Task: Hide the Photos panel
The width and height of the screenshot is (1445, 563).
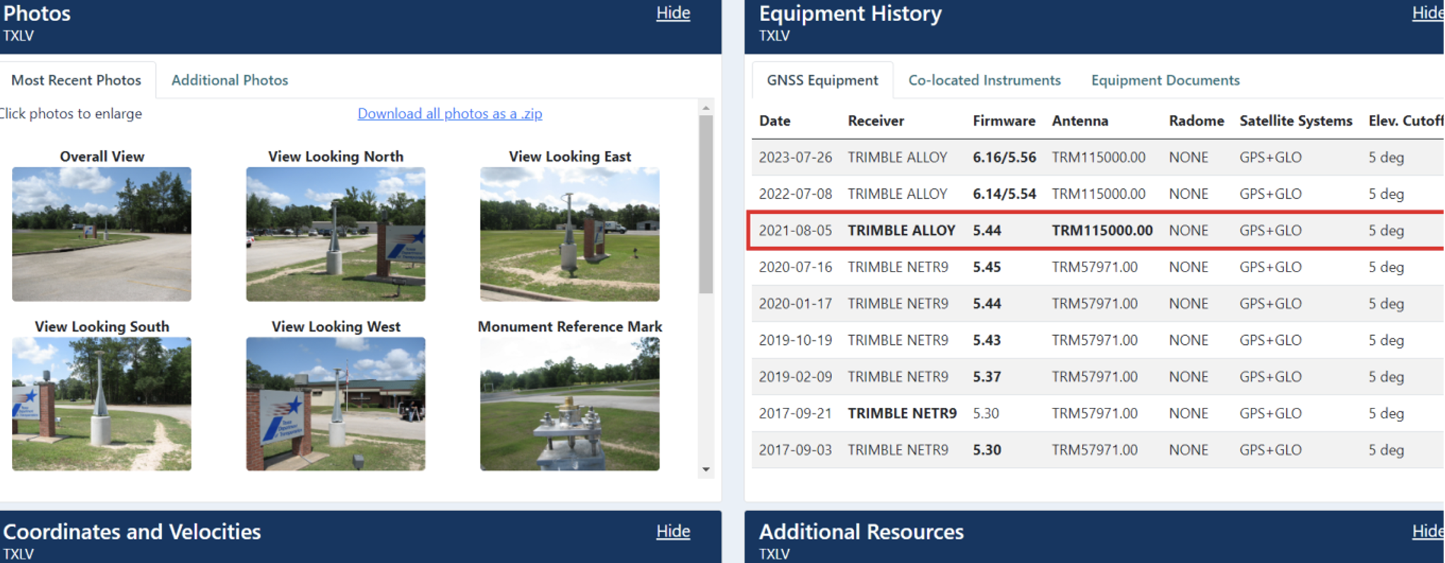Action: click(x=672, y=13)
